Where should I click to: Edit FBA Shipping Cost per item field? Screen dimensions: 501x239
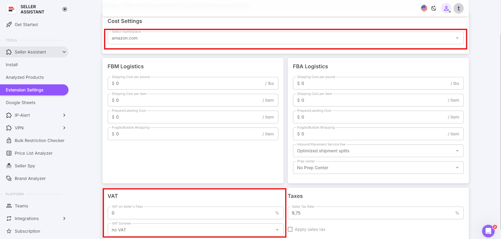point(378,100)
